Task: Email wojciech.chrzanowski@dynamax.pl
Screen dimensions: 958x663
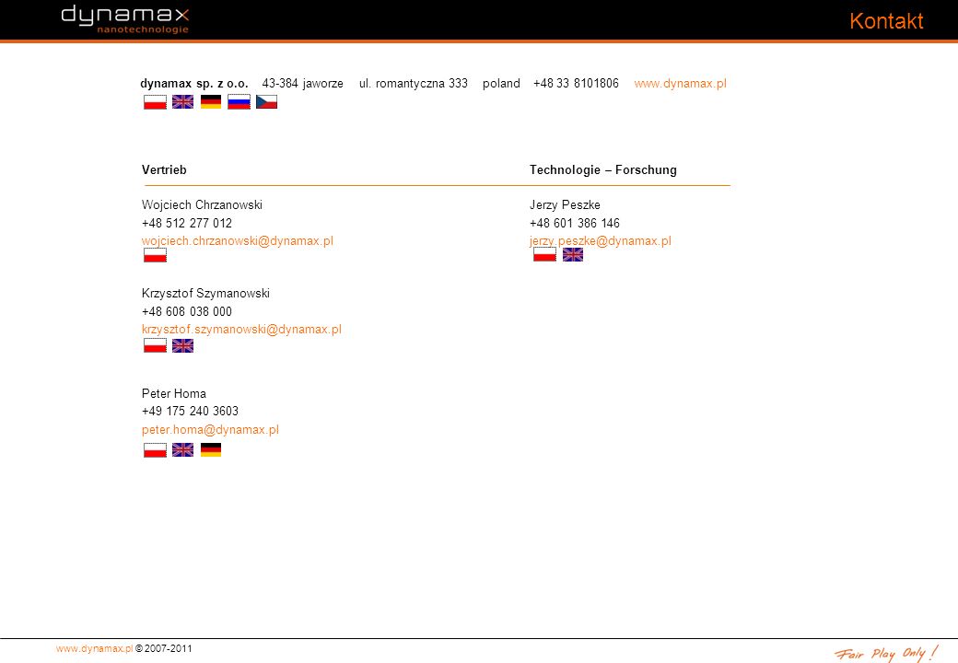Action: [237, 241]
